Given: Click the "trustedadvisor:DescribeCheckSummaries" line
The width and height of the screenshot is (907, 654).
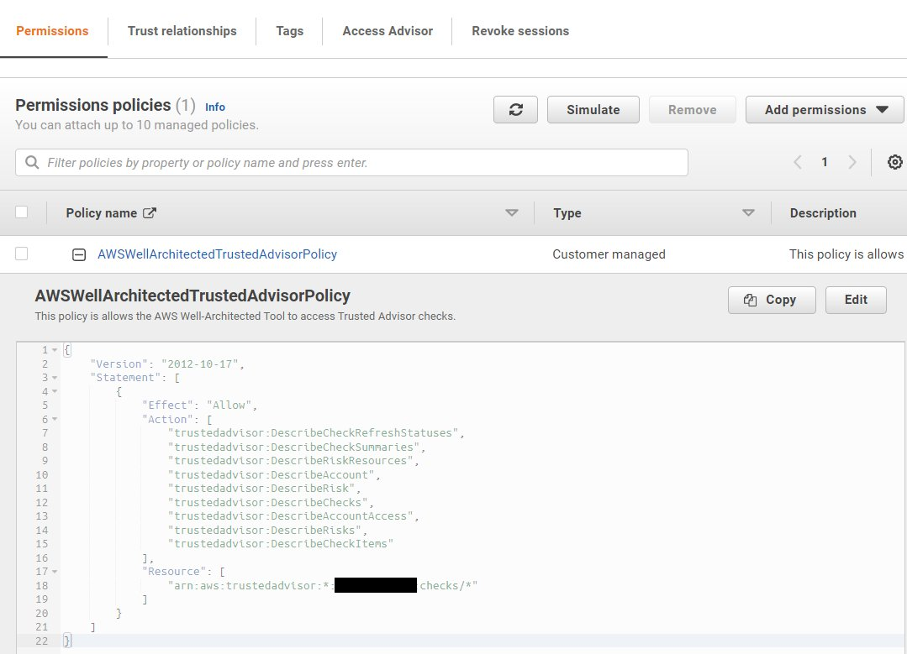Looking at the screenshot, I should click(297, 447).
